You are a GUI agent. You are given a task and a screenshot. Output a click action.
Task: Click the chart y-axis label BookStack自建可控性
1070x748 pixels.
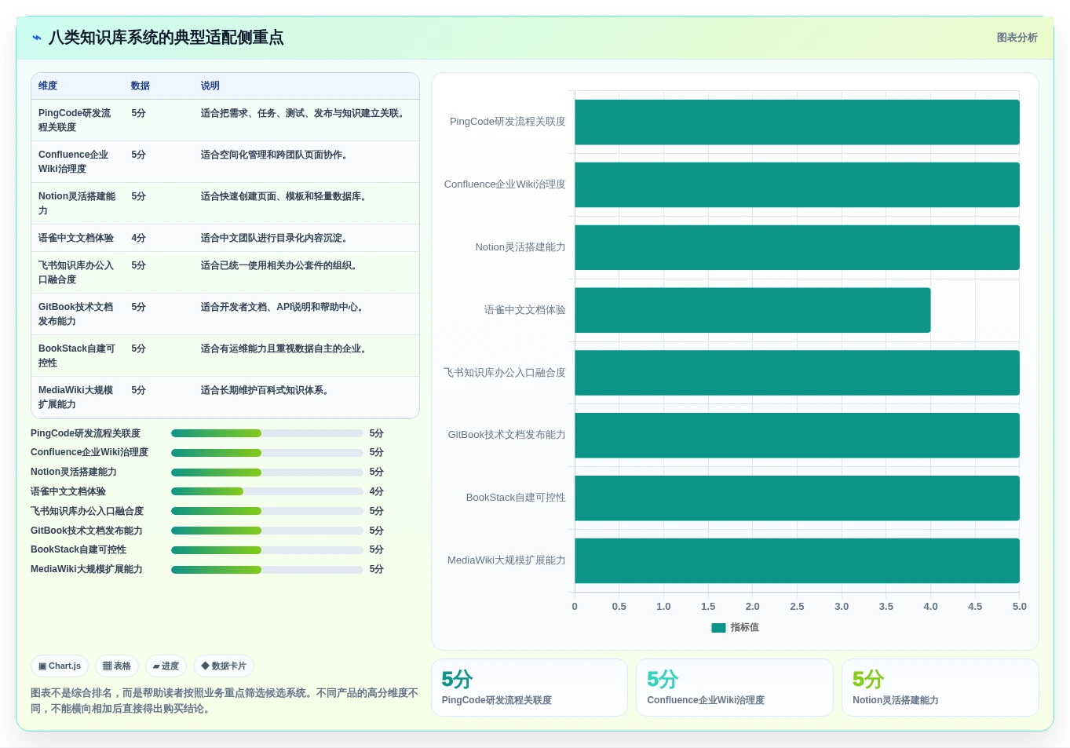click(516, 498)
